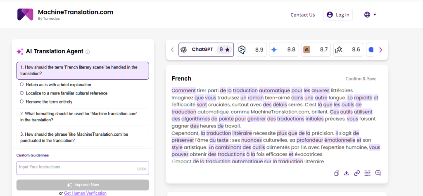Open the Get Human Verification link
Screen dimensions: 423x196
point(85,193)
